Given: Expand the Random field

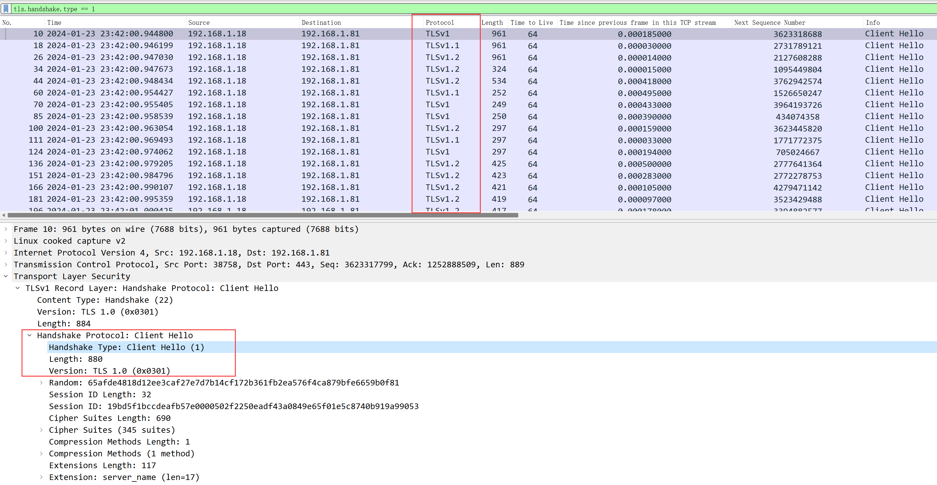Looking at the screenshot, I should [x=41, y=383].
